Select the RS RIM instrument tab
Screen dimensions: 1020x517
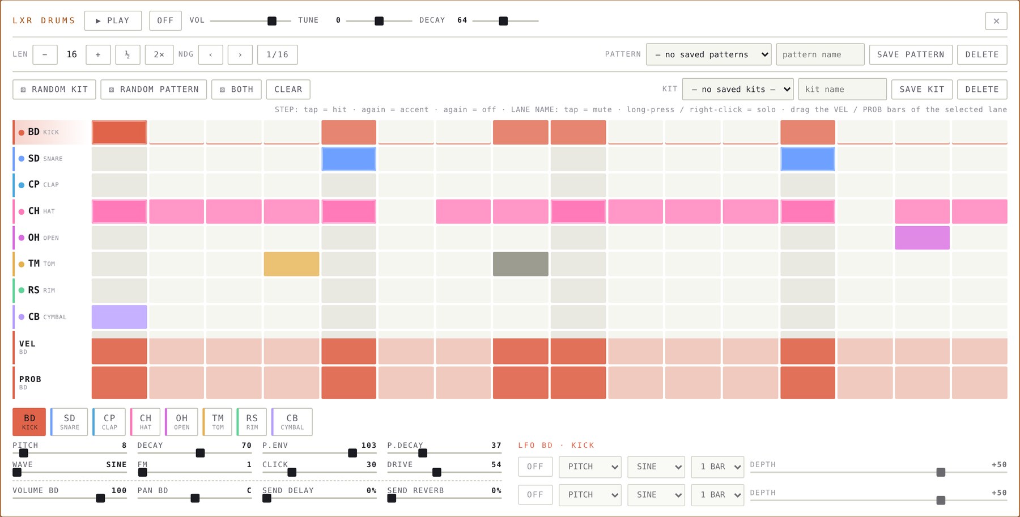[x=252, y=422]
